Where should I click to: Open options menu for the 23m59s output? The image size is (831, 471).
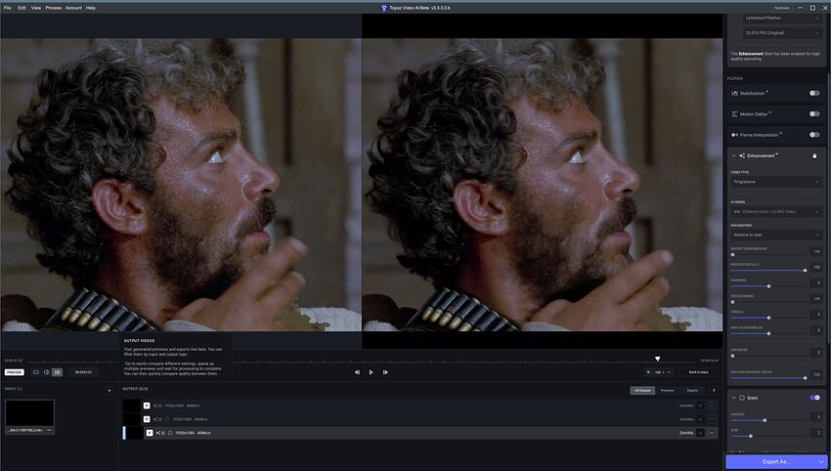click(712, 433)
